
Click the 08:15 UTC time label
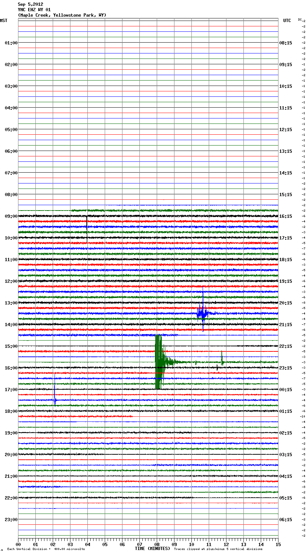tap(286, 43)
